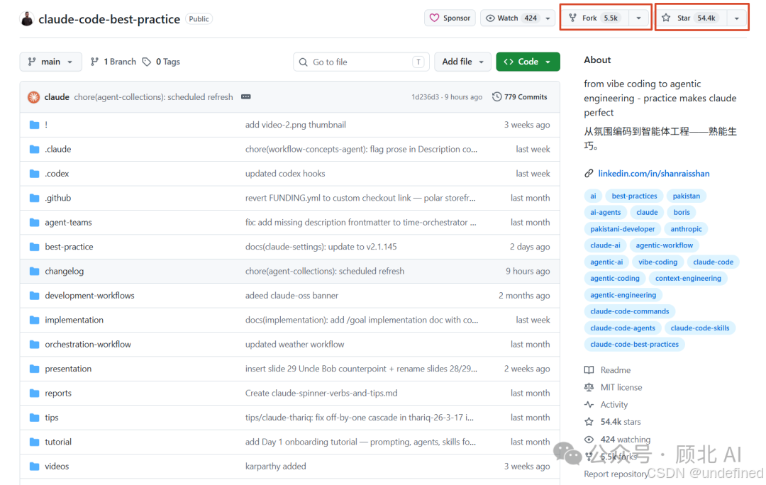Click the MIT license scale icon
Image resolution: width=766 pixels, height=485 pixels.
pos(589,387)
